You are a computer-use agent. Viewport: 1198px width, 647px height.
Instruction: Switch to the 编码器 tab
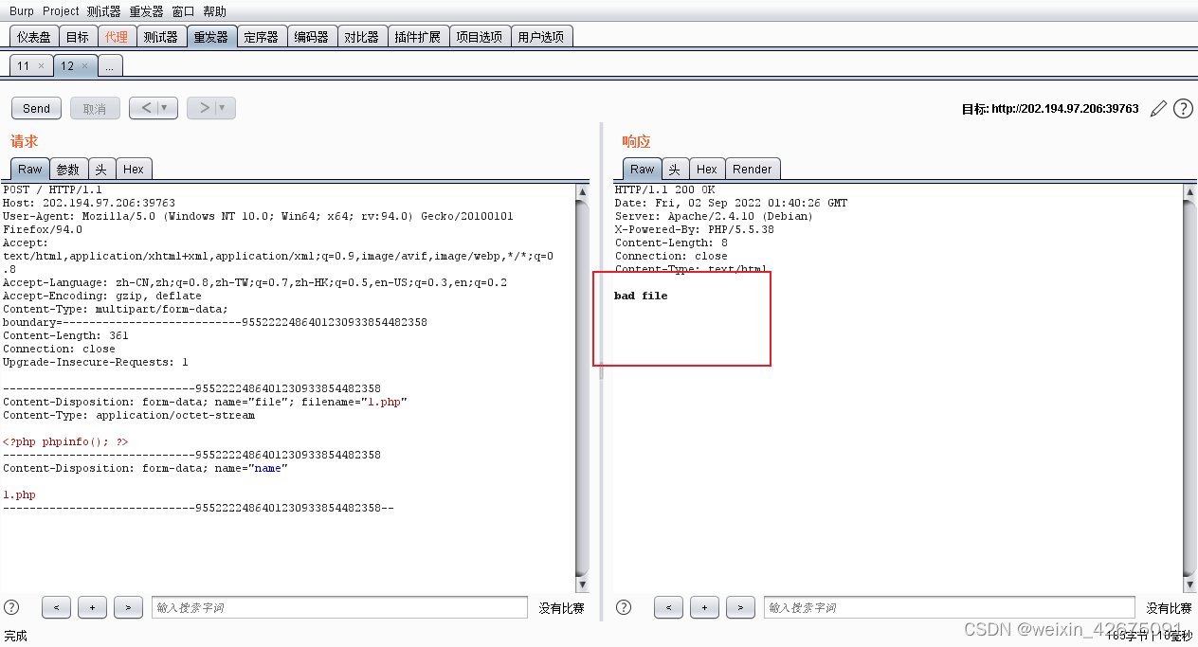click(312, 37)
